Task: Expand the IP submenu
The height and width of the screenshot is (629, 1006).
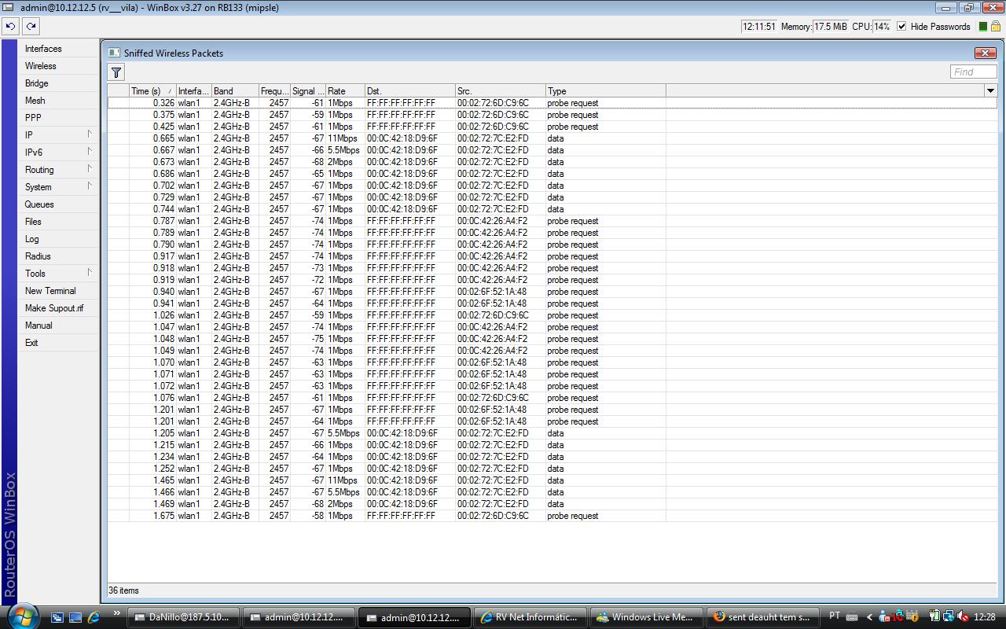Action: tap(59, 135)
